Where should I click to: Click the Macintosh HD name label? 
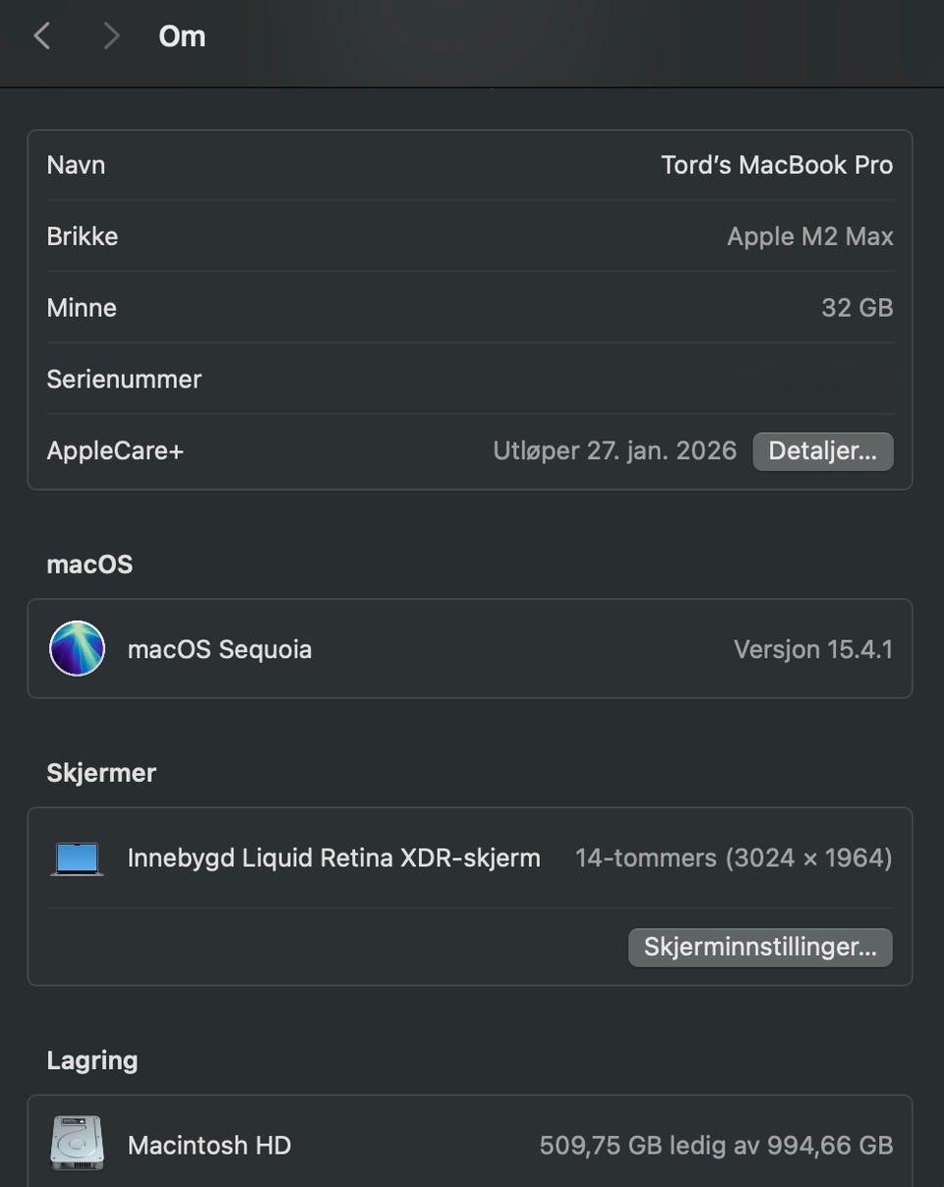coord(208,1146)
